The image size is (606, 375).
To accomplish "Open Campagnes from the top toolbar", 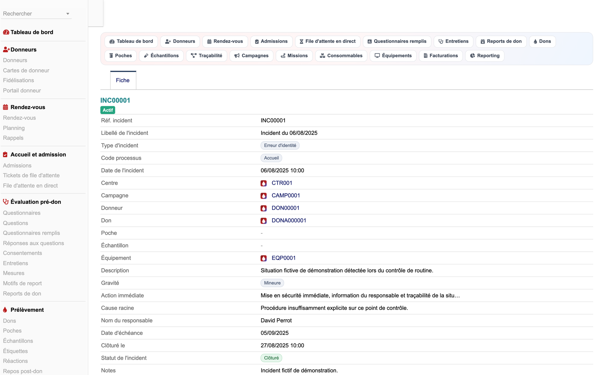I will tap(251, 56).
